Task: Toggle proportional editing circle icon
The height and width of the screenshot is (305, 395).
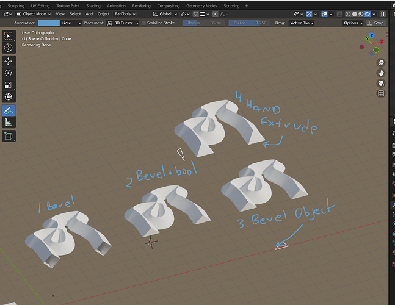Action: tap(215, 14)
